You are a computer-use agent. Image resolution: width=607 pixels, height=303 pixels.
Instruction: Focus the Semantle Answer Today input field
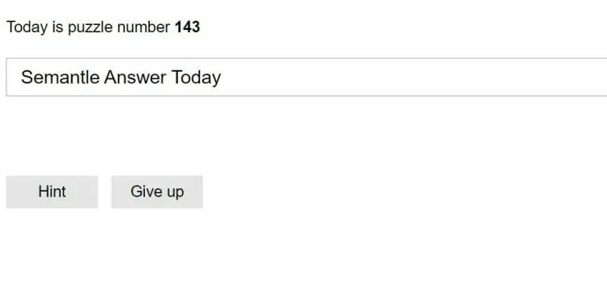click(307, 77)
